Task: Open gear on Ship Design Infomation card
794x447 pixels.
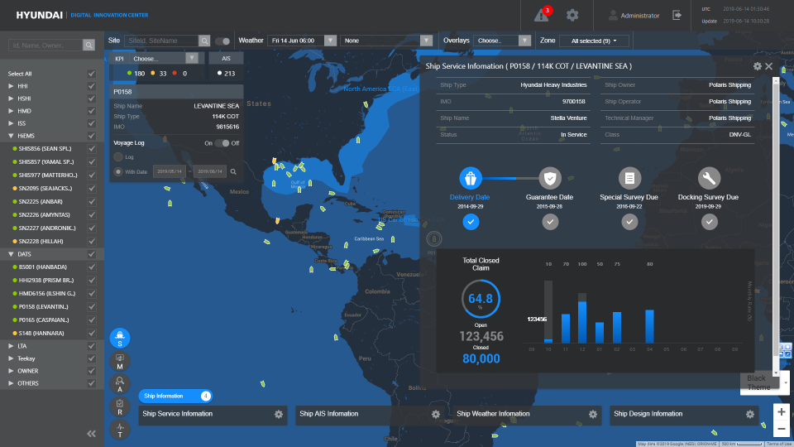Action: pyautogui.click(x=750, y=414)
